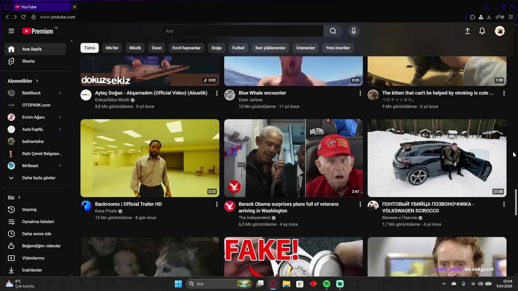518x291 pixels.
Task: Go back in the browser
Action: click(7, 17)
